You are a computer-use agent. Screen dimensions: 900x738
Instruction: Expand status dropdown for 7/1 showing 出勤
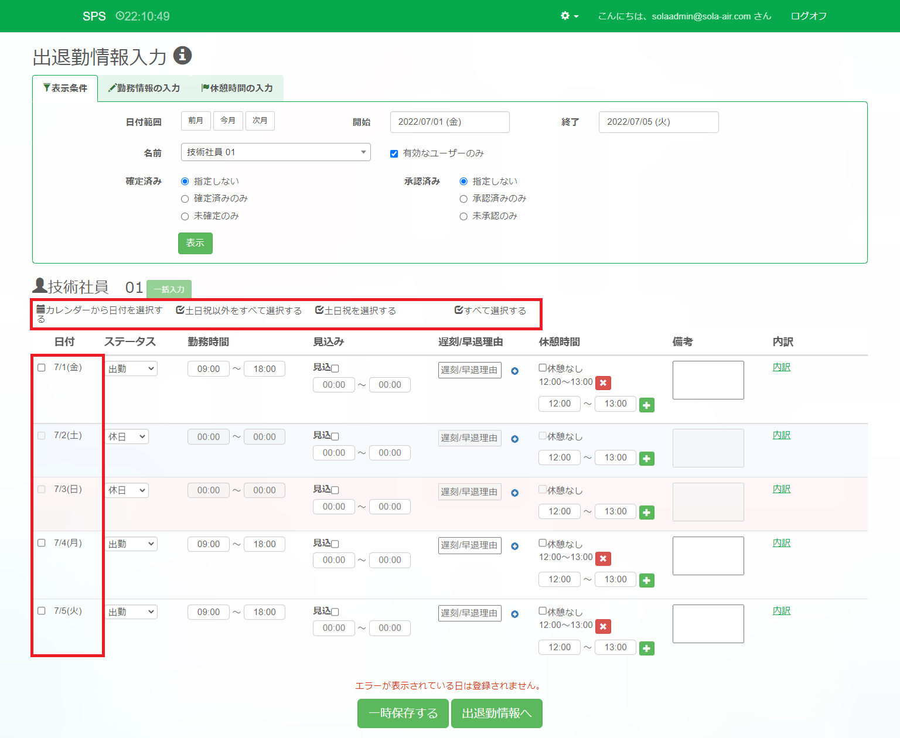click(131, 369)
